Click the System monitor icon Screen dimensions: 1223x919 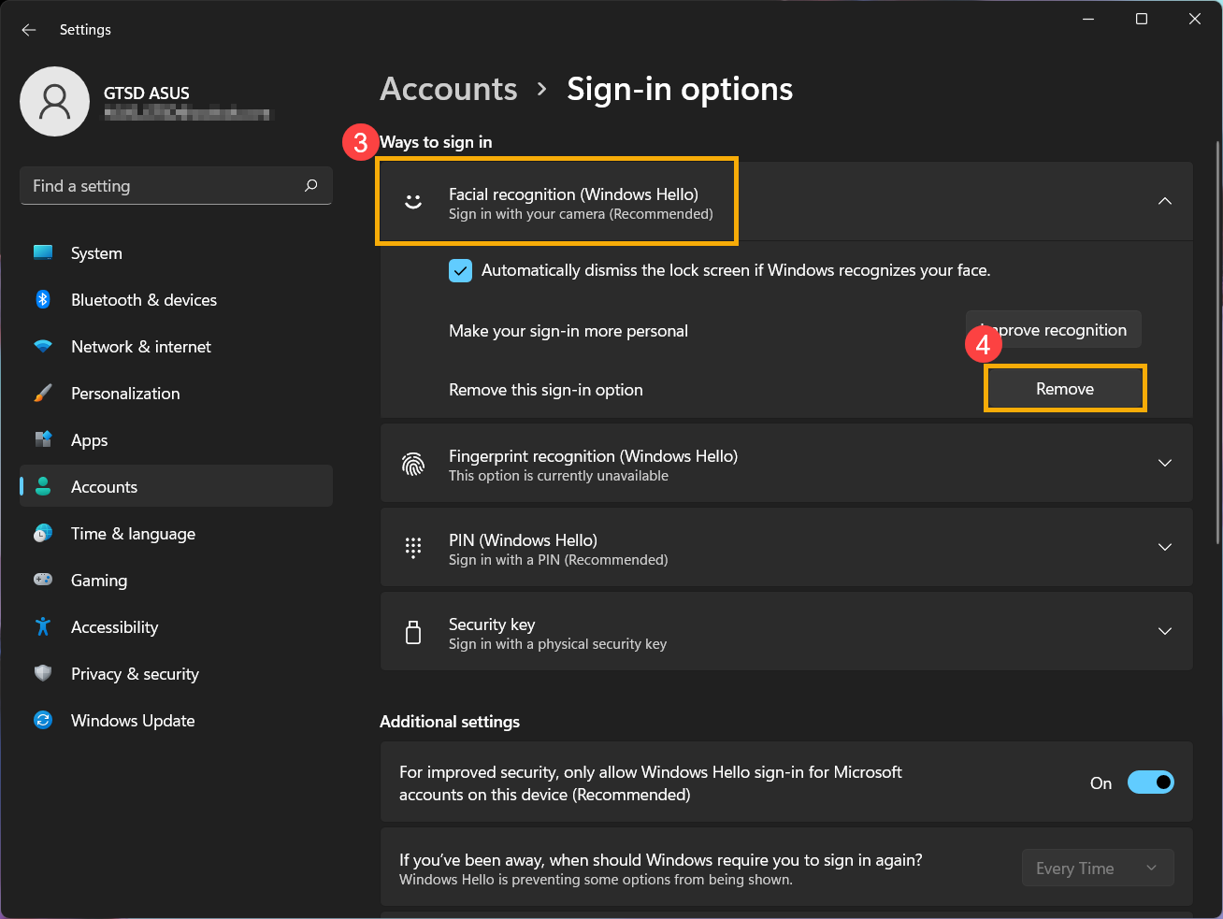[43, 252]
